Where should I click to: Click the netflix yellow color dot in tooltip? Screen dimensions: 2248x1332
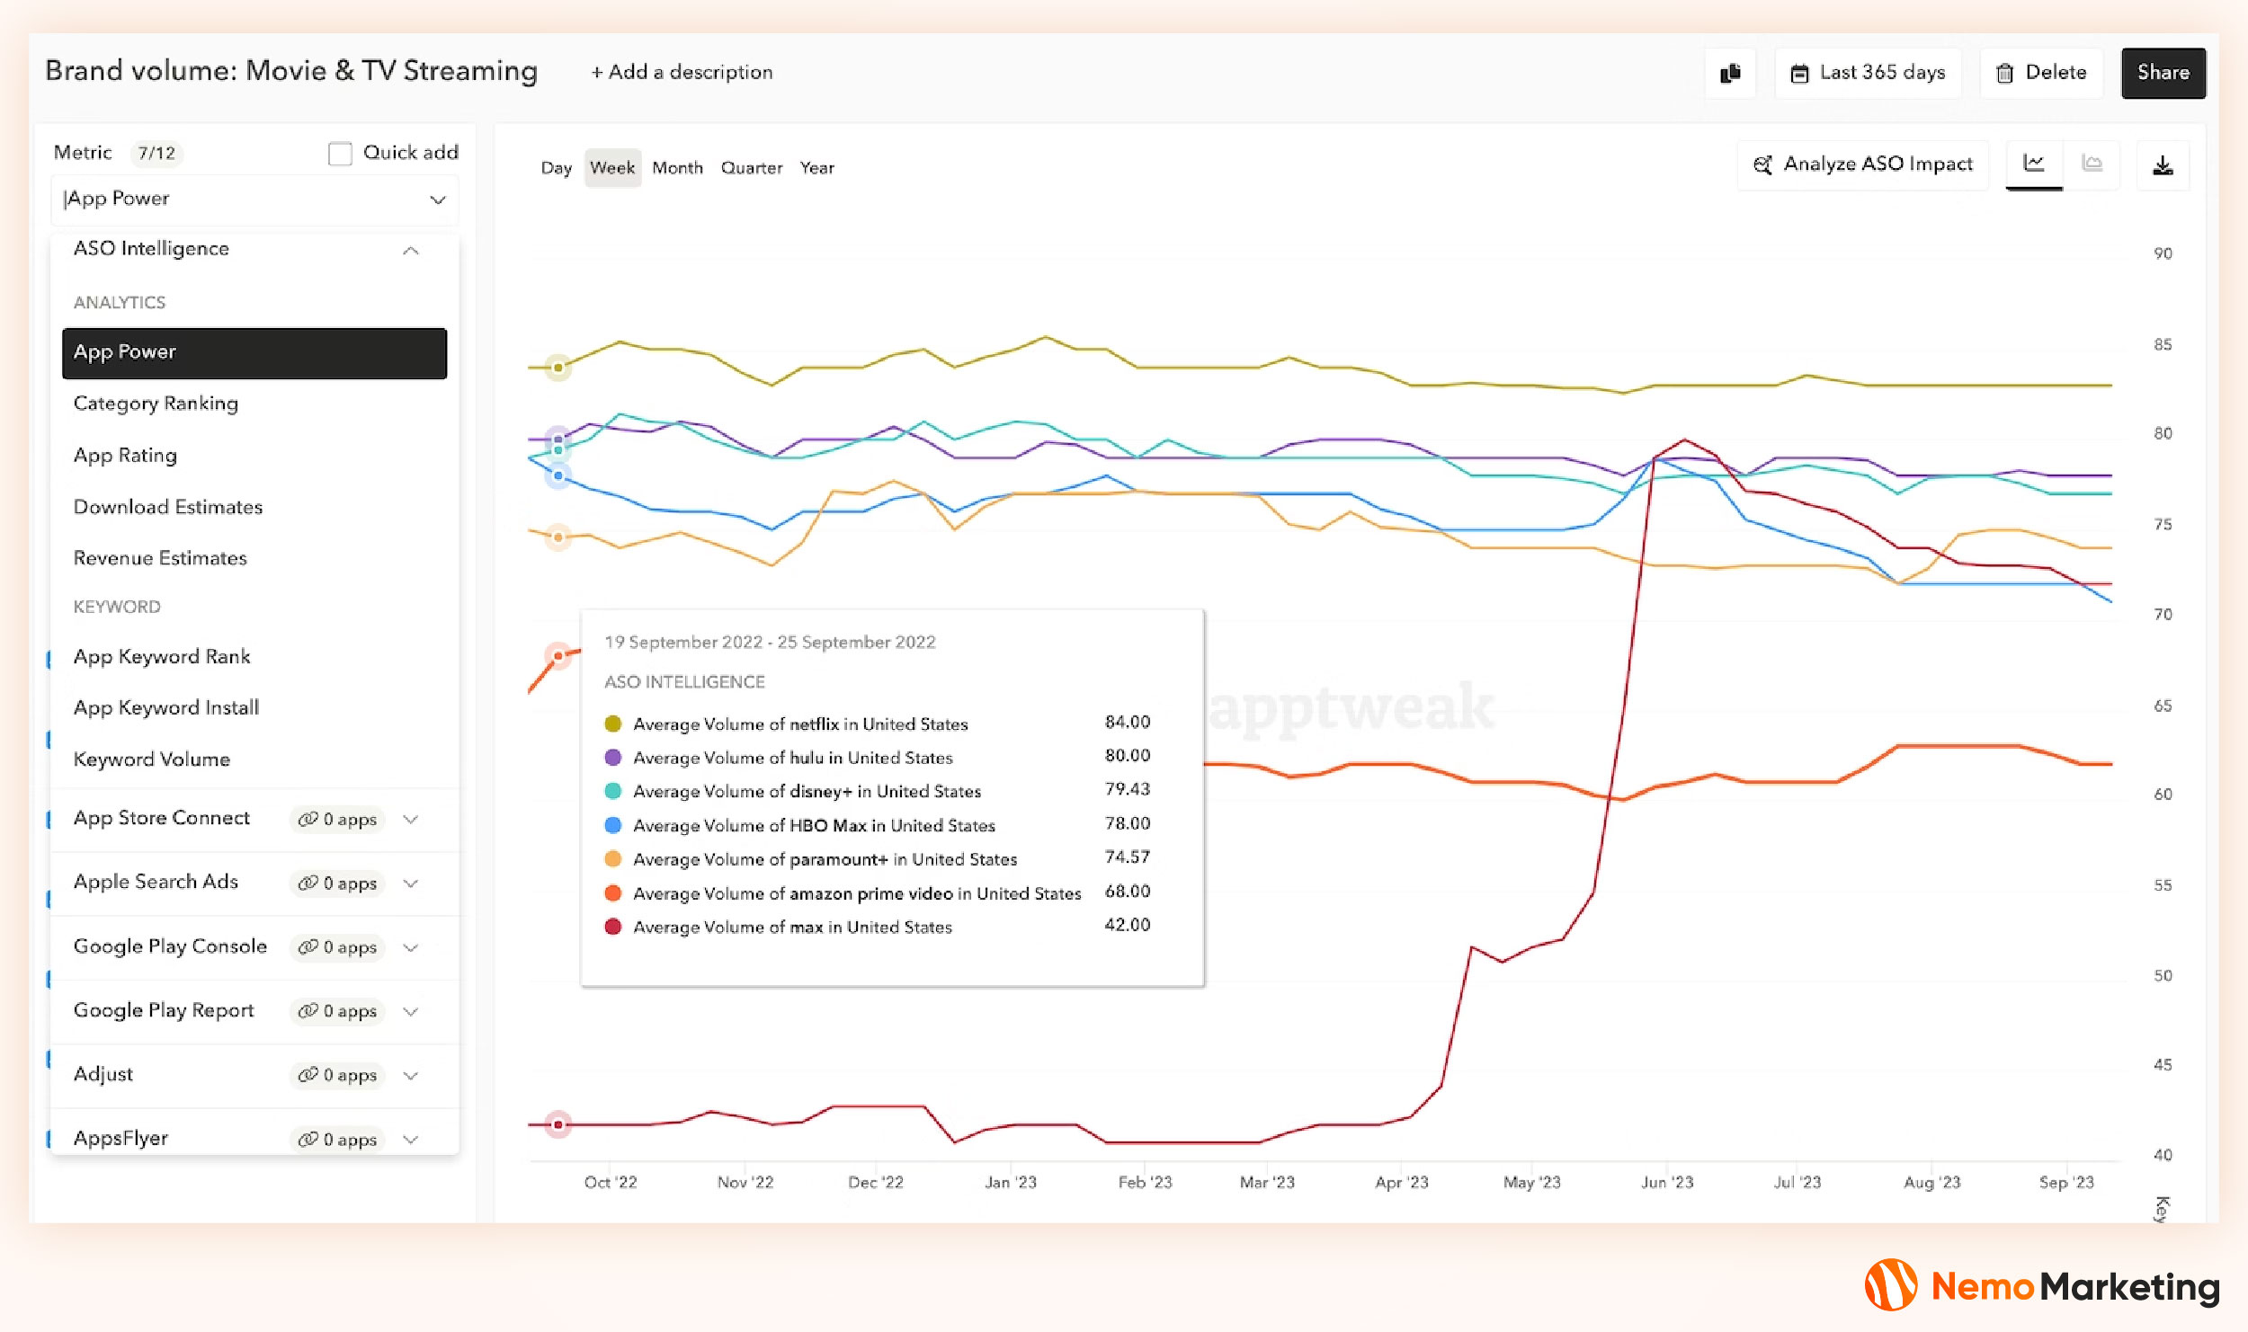click(613, 724)
